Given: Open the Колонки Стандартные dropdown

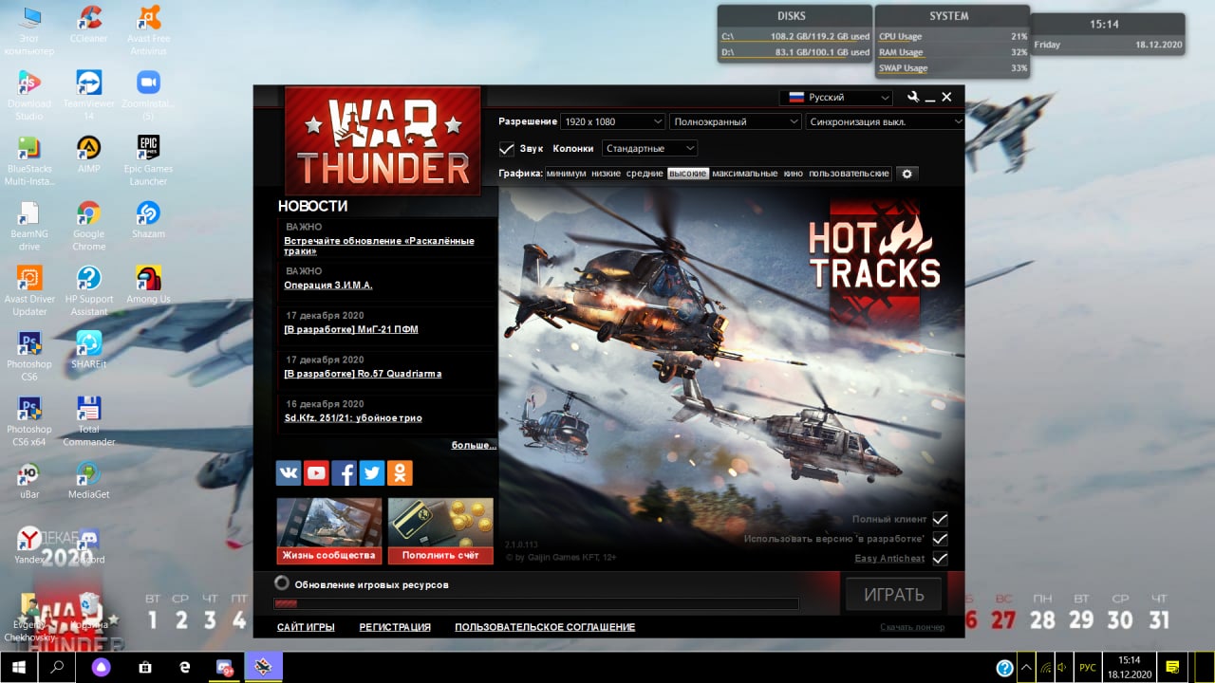Looking at the screenshot, I should click(x=649, y=149).
